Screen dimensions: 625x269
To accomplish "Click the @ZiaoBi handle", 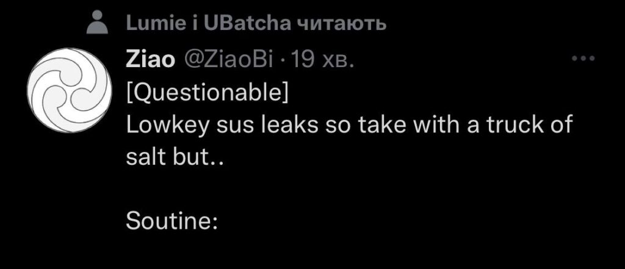I will 228,60.
